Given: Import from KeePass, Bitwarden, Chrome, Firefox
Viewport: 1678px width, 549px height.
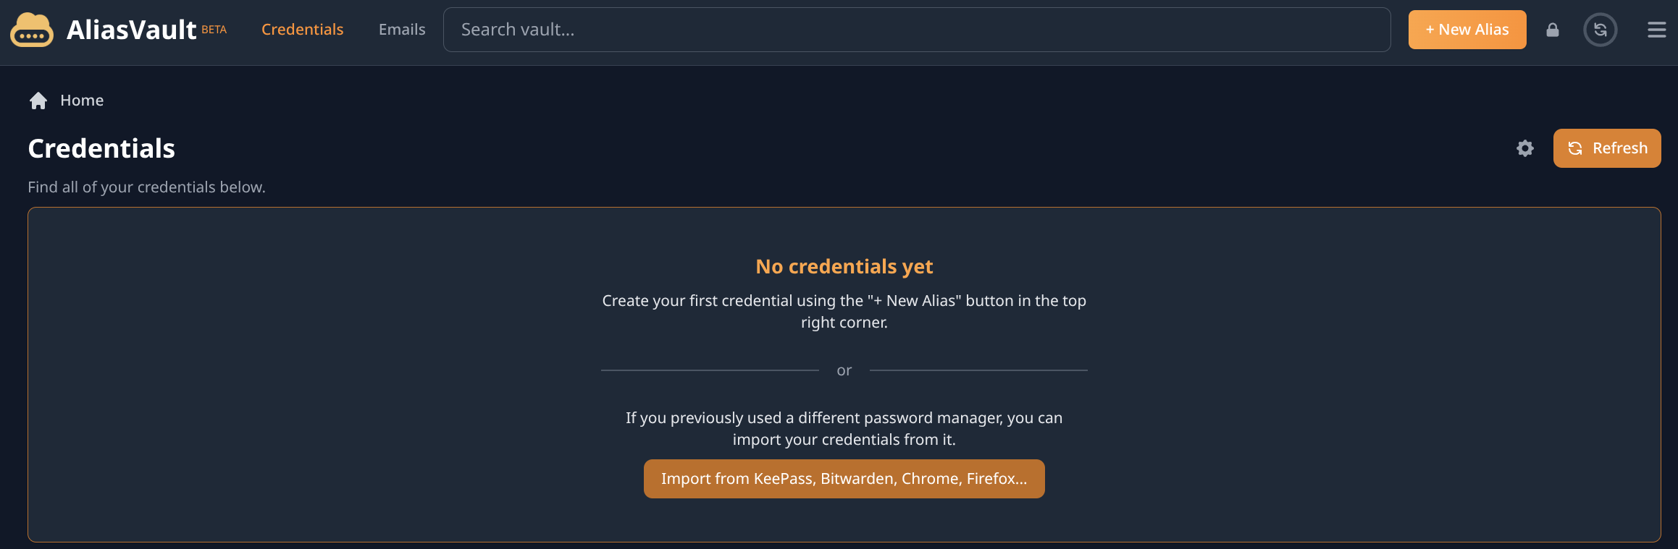Looking at the screenshot, I should [844, 479].
